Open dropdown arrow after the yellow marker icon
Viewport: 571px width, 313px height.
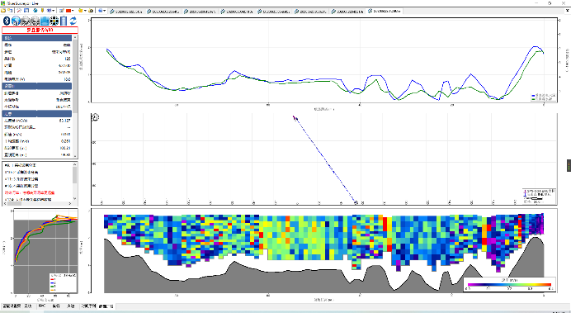pyautogui.click(x=54, y=11)
